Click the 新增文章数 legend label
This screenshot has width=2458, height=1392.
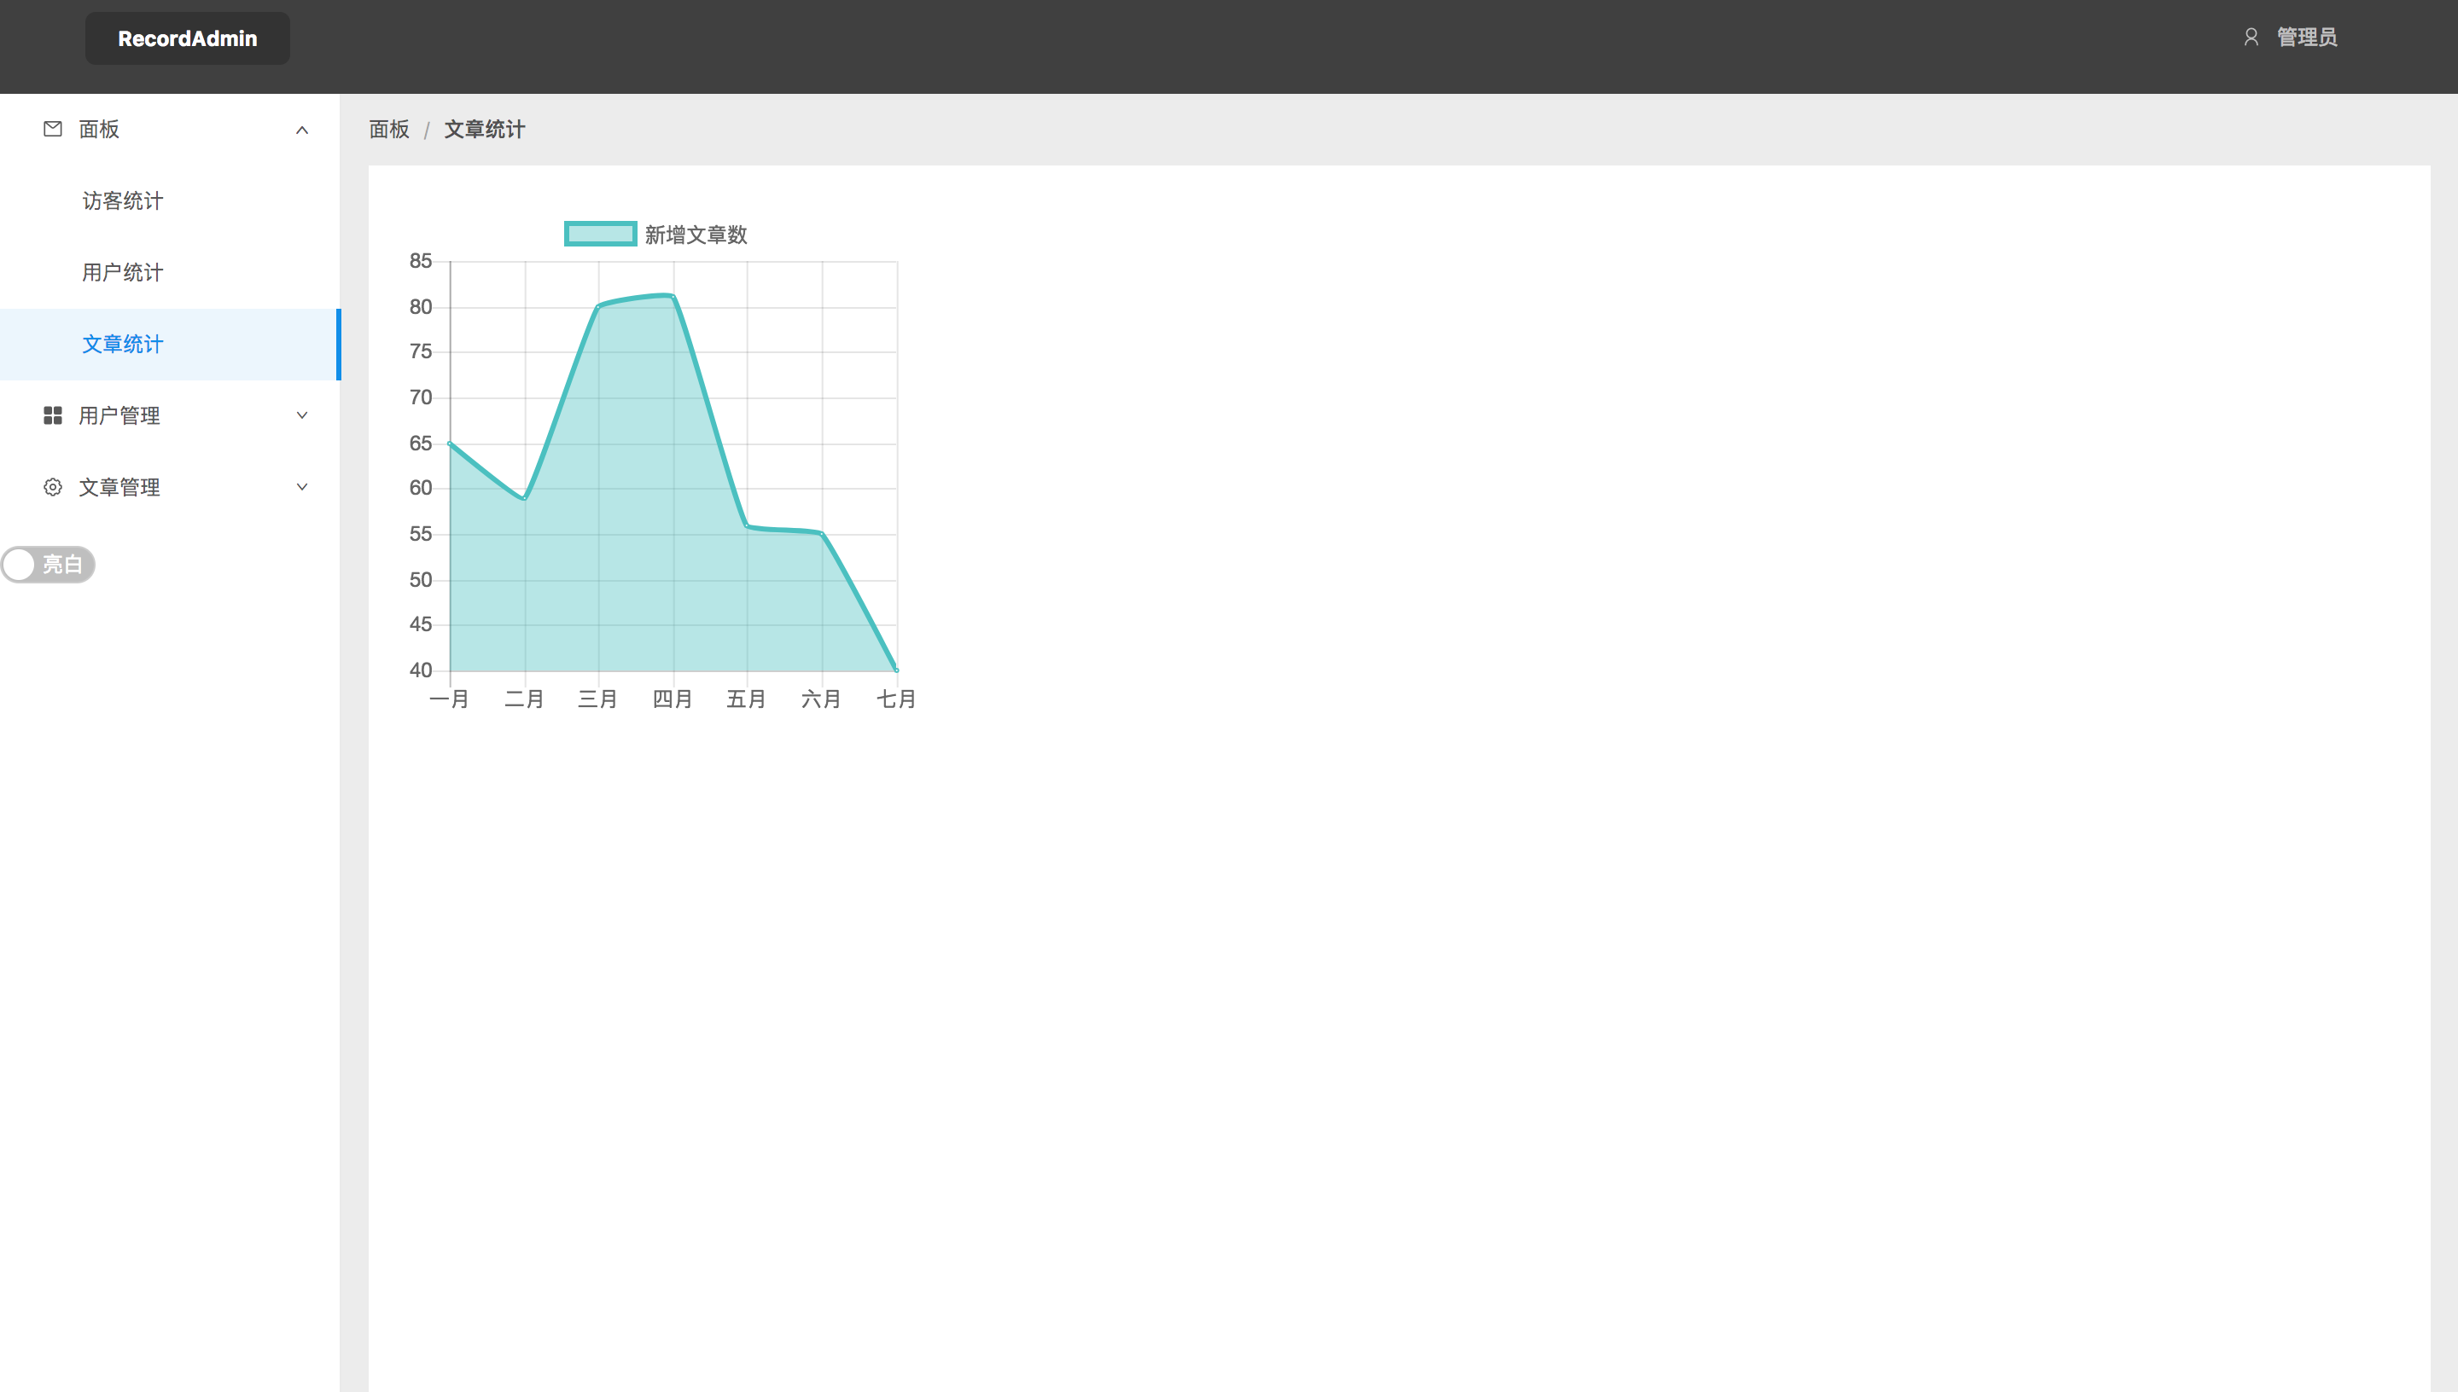(x=696, y=235)
